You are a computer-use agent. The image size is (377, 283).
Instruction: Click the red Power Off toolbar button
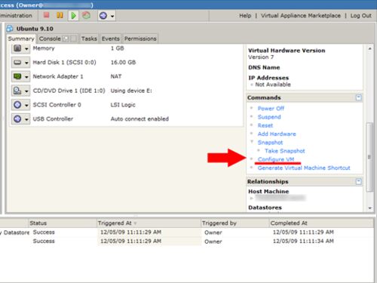[x=47, y=15]
